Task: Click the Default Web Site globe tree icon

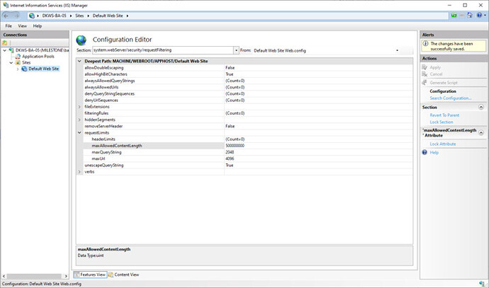Action: click(24, 69)
